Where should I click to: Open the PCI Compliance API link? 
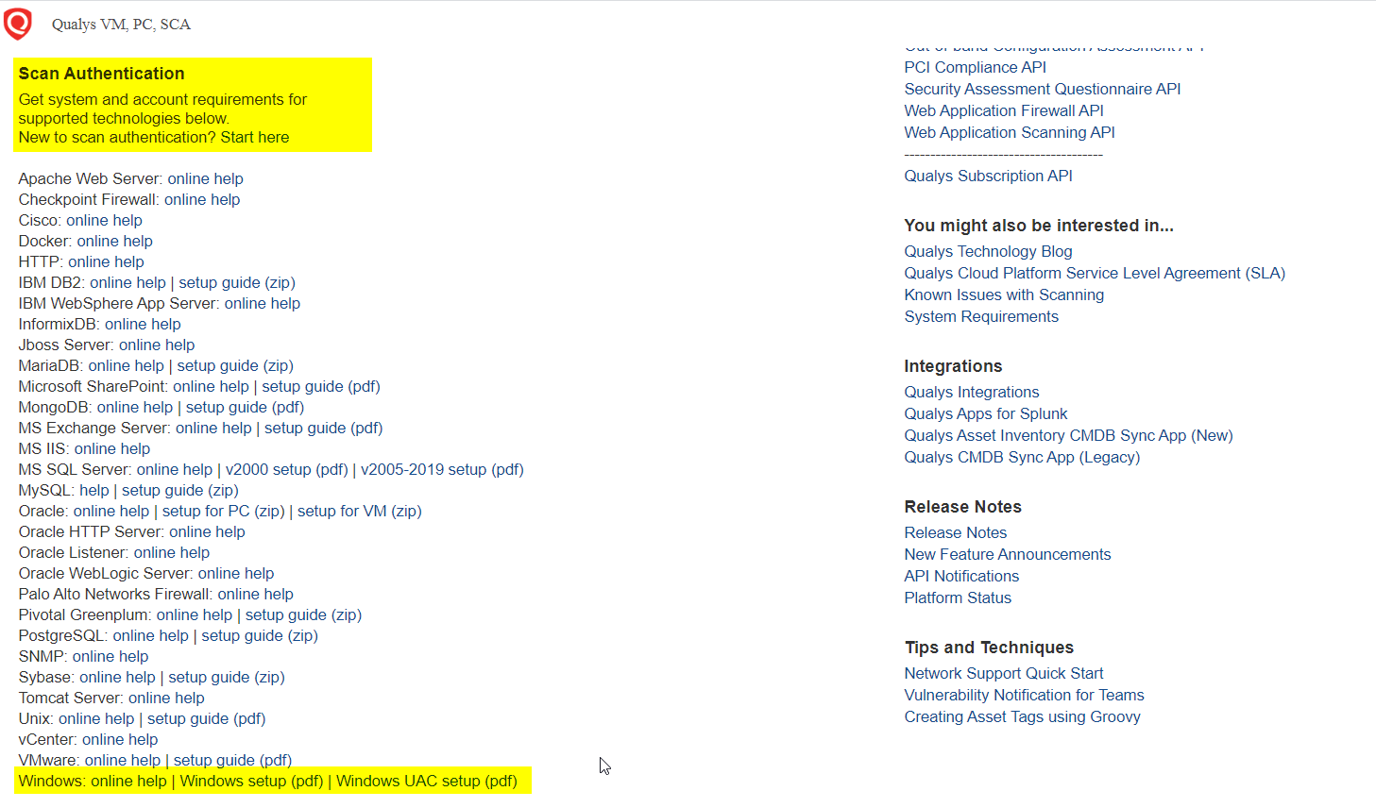[975, 67]
